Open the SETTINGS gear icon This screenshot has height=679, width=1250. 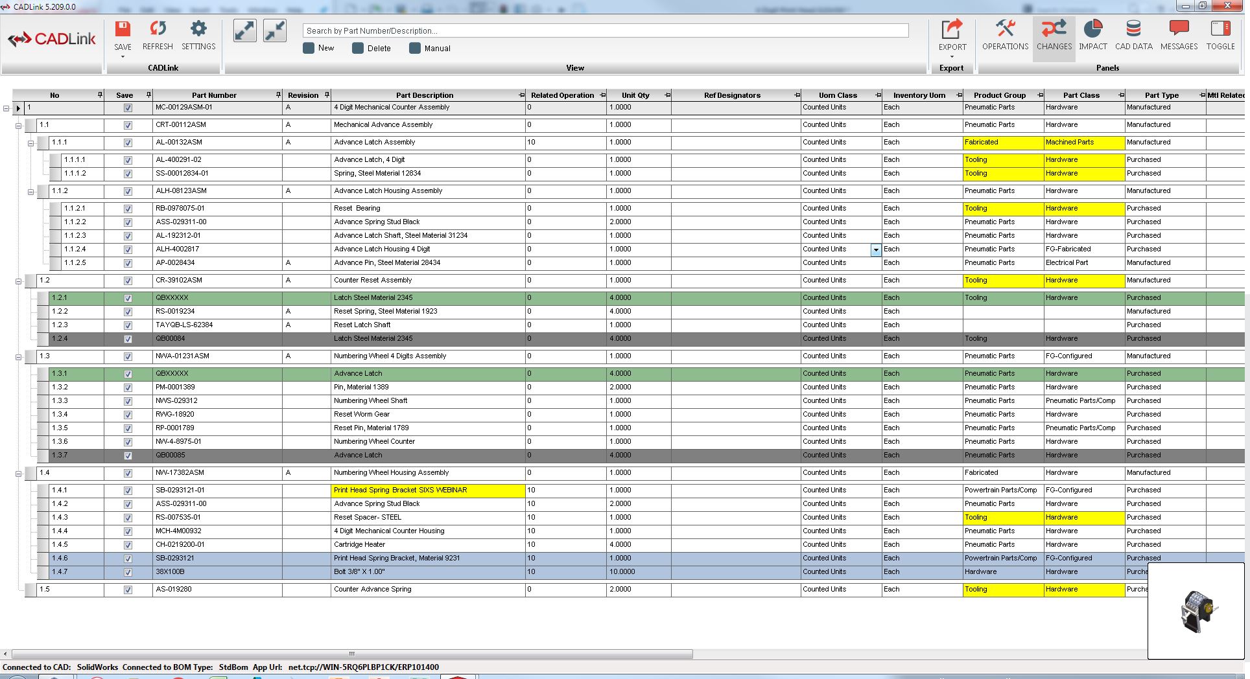(x=198, y=29)
